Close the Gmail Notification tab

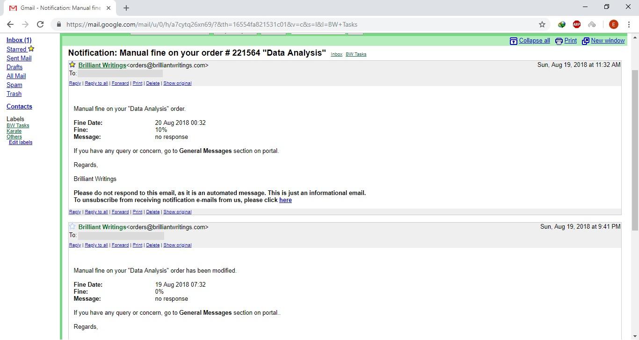109,8
